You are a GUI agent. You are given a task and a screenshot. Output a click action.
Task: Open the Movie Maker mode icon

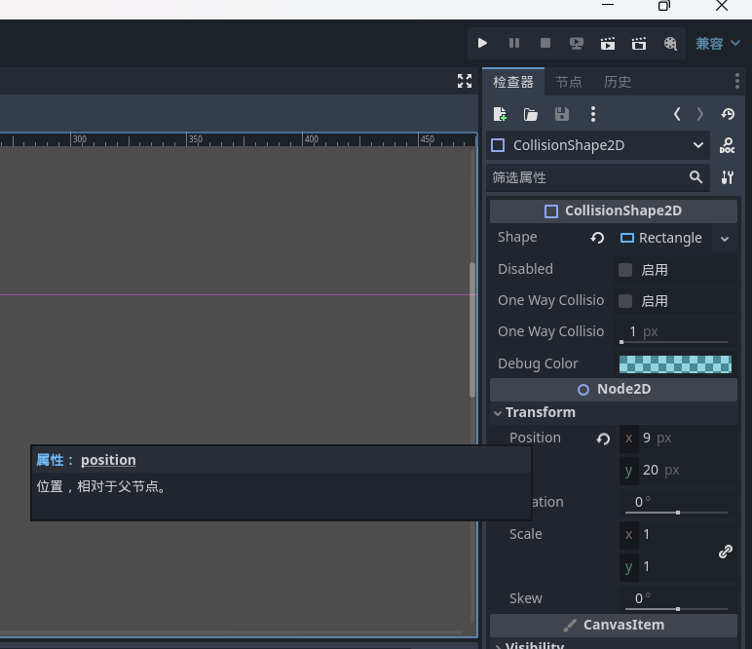670,43
